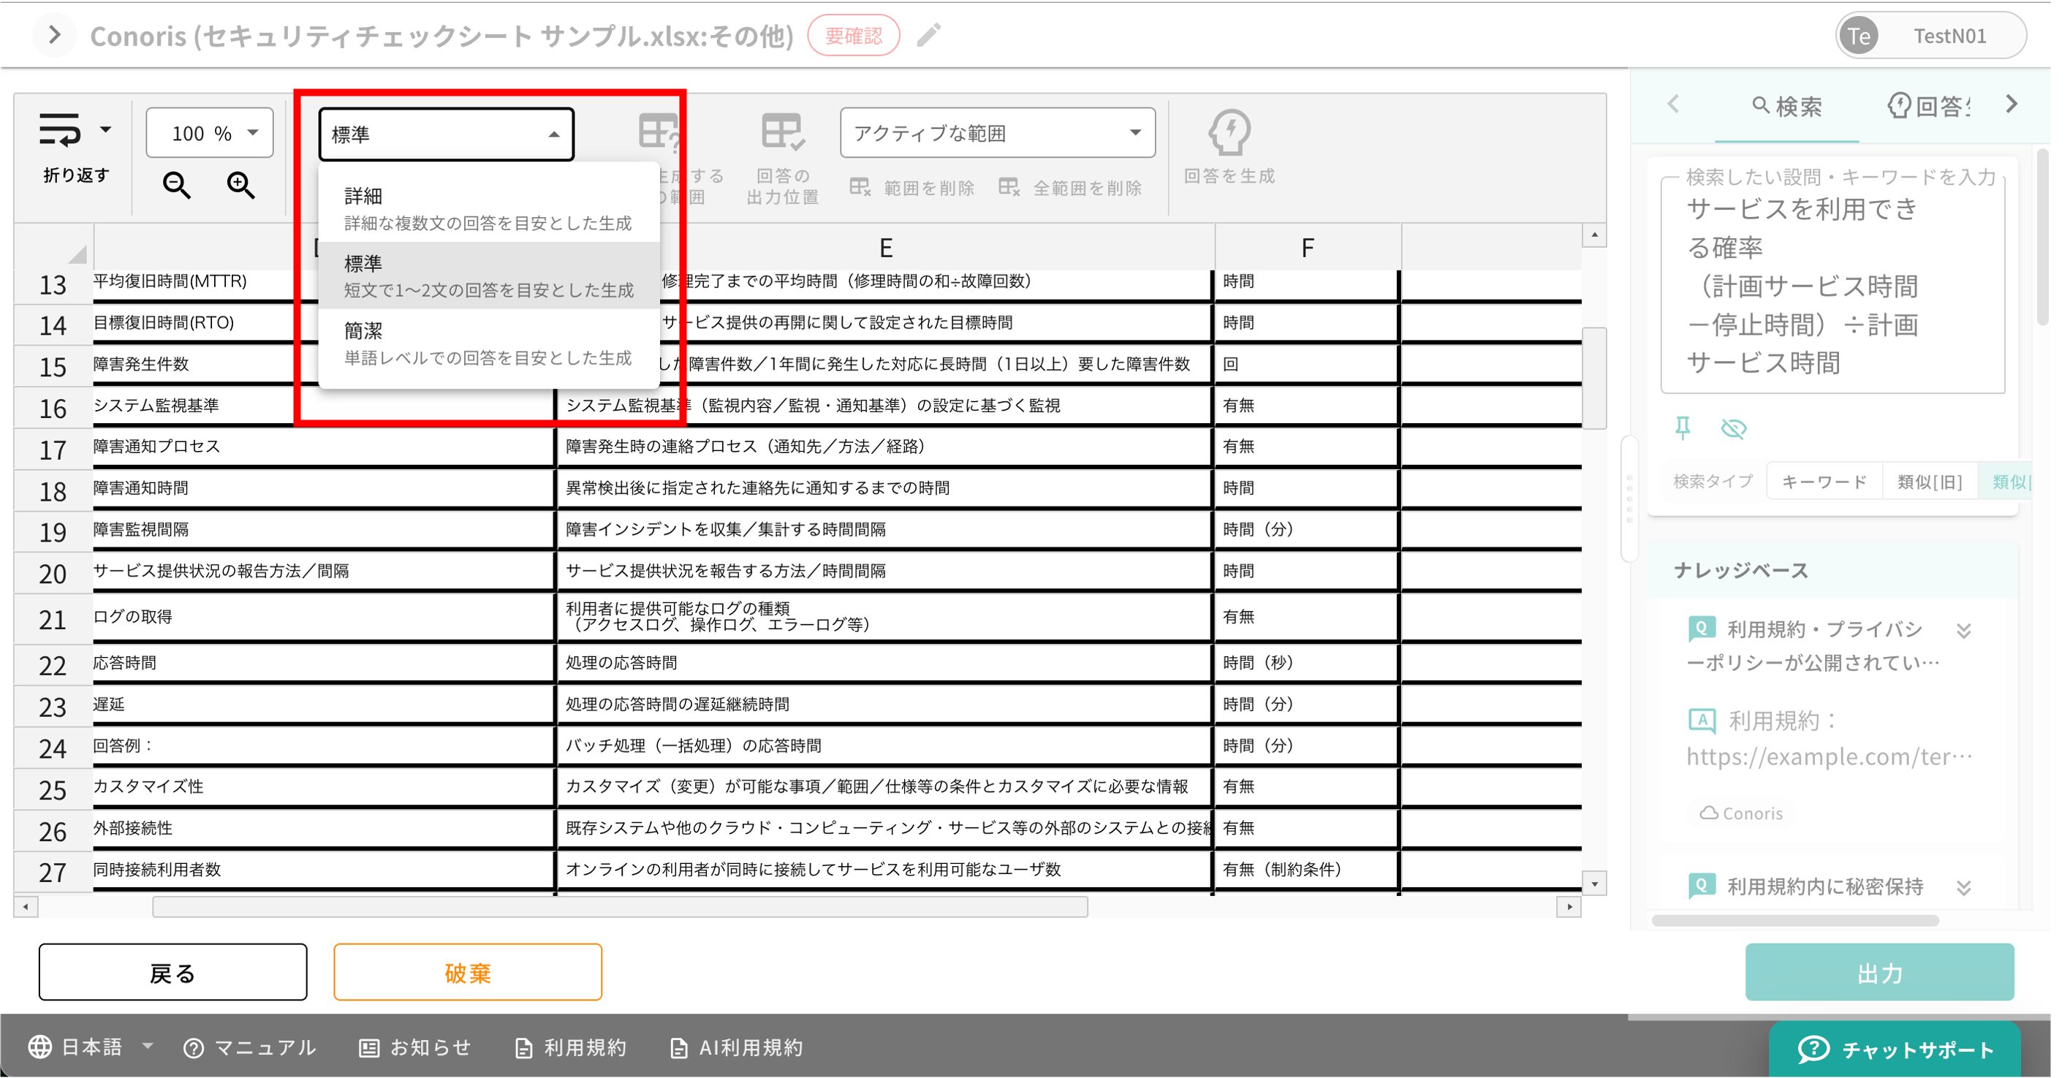Click the zoom out magnifier icon
The width and height of the screenshot is (2070, 1078).
(x=176, y=186)
